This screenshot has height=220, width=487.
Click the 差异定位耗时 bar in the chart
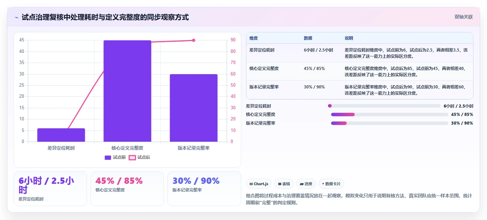[61, 135]
